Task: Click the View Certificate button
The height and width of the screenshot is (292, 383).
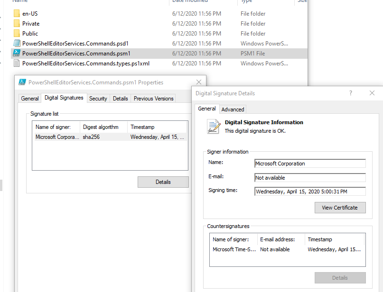Action: (340, 207)
